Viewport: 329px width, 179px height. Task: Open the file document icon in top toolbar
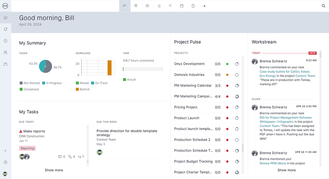pyautogui.click(x=193, y=6)
